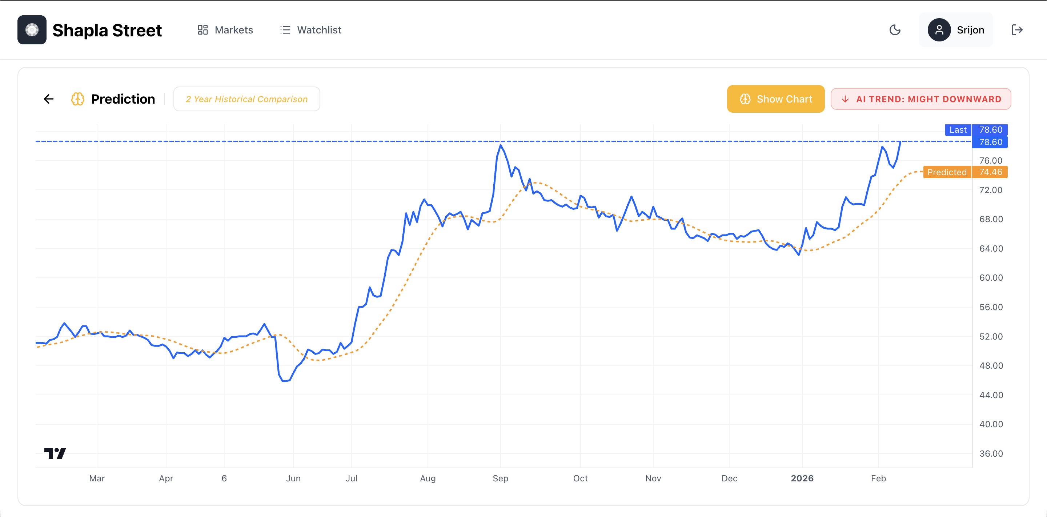This screenshot has width=1047, height=517.
Task: Click the back arrow beside Prediction
Action: (x=49, y=99)
